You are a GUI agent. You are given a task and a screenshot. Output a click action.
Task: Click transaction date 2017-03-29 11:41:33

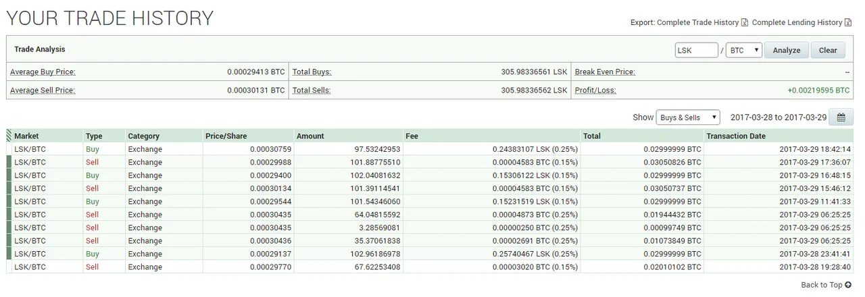click(815, 202)
